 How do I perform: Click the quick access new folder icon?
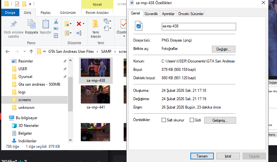[24, 4]
